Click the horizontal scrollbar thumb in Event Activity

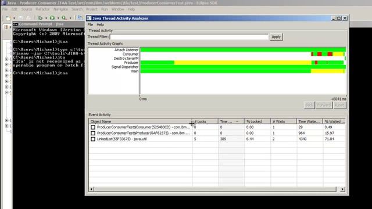[x=215, y=189]
